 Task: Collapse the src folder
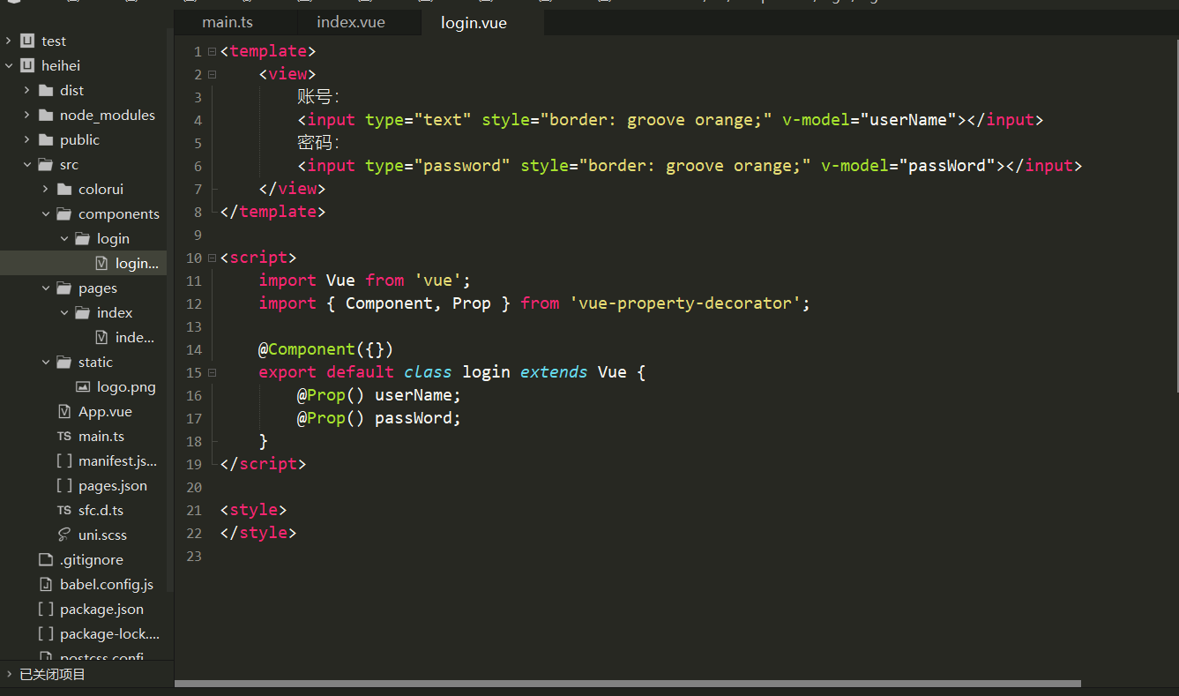tap(27, 165)
